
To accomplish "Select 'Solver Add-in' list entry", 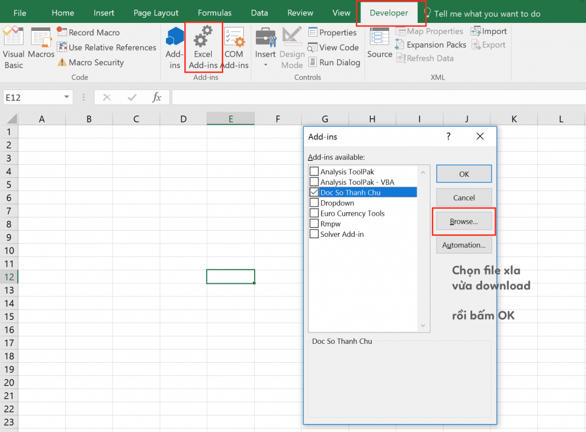I will [342, 235].
